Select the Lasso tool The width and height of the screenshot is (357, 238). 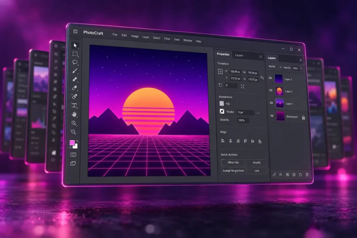pyautogui.click(x=75, y=62)
